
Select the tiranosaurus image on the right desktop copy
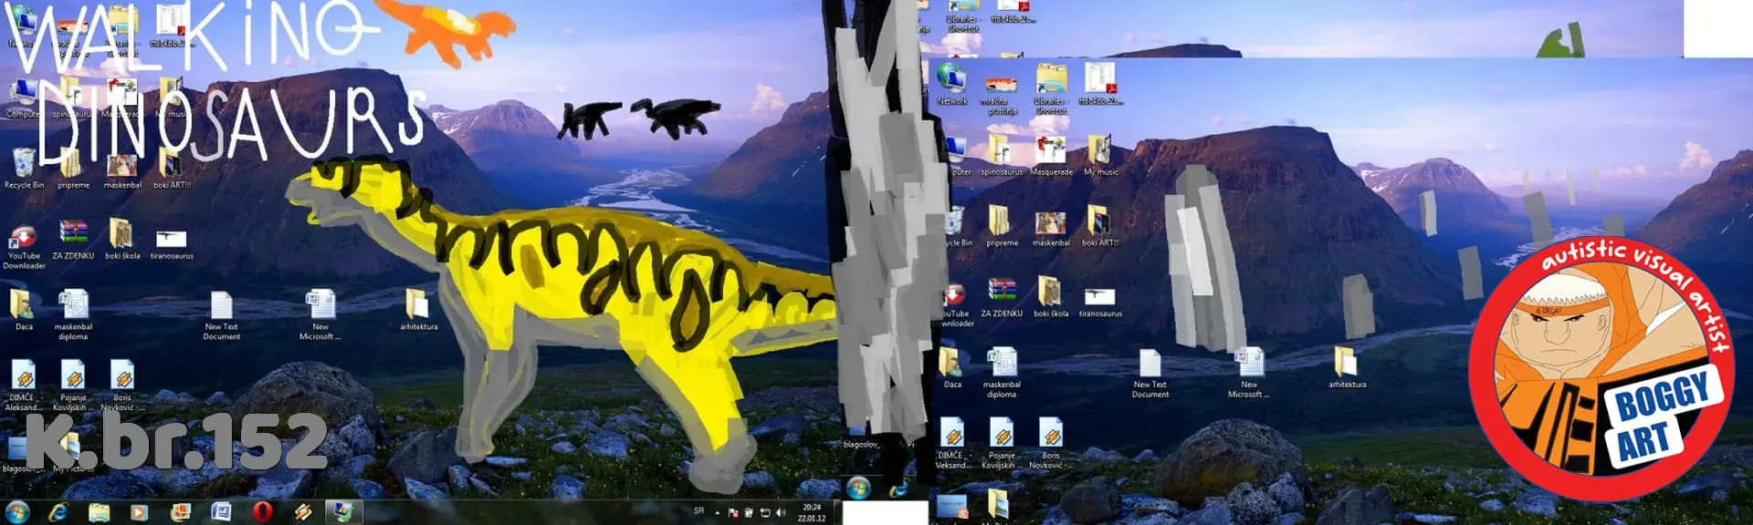[1100, 302]
